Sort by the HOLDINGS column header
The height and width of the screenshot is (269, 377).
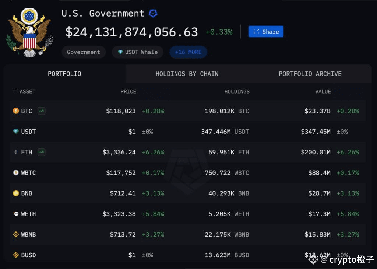pyautogui.click(x=237, y=91)
